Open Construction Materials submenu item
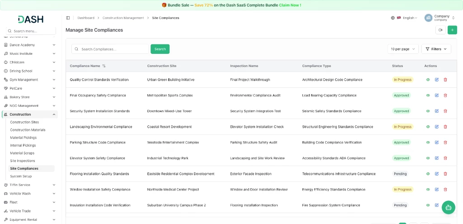 pyautogui.click(x=28, y=130)
